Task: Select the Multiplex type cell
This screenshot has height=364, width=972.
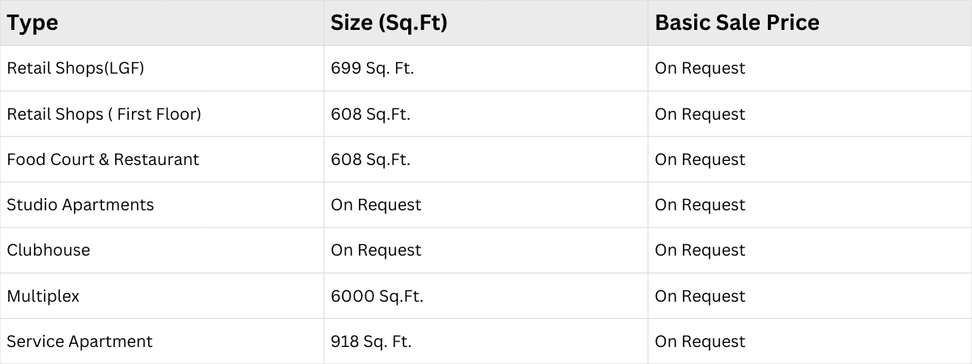Action: pyautogui.click(x=43, y=296)
